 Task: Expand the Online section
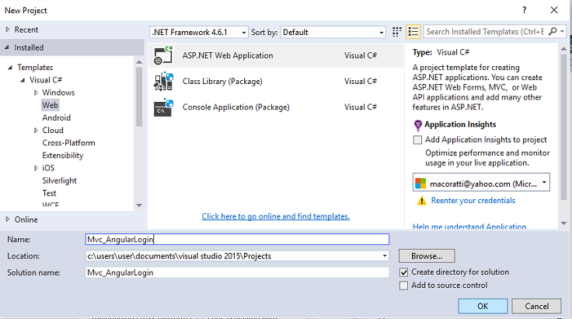[x=8, y=219]
